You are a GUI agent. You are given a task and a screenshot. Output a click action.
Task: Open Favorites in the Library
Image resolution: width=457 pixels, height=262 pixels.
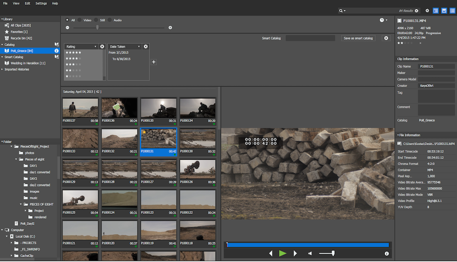tap(19, 32)
